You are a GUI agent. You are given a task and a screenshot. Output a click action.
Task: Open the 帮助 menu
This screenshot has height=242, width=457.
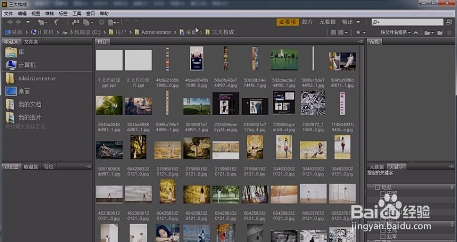[104, 13]
